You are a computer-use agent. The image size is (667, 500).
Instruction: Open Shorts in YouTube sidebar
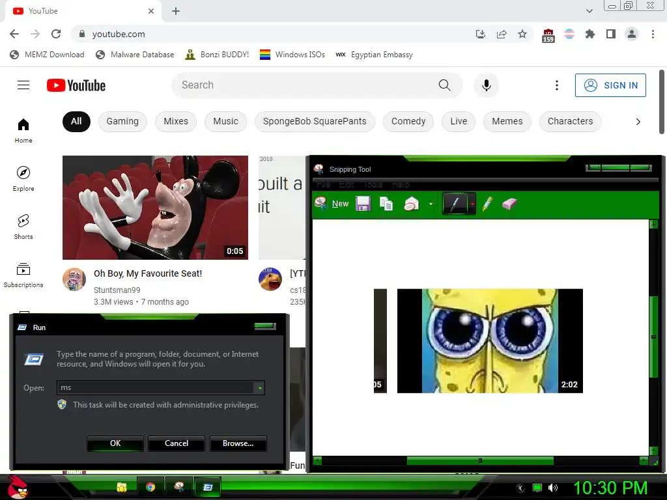pos(23,227)
